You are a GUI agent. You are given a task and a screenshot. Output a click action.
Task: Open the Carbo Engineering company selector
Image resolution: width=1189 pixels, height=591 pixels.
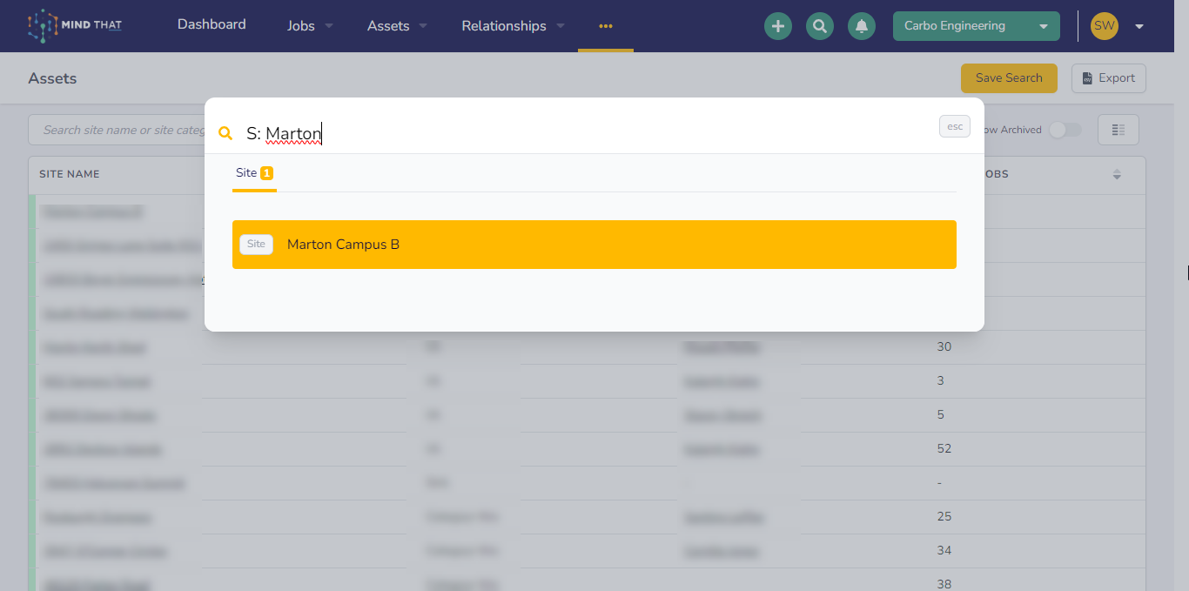(977, 26)
